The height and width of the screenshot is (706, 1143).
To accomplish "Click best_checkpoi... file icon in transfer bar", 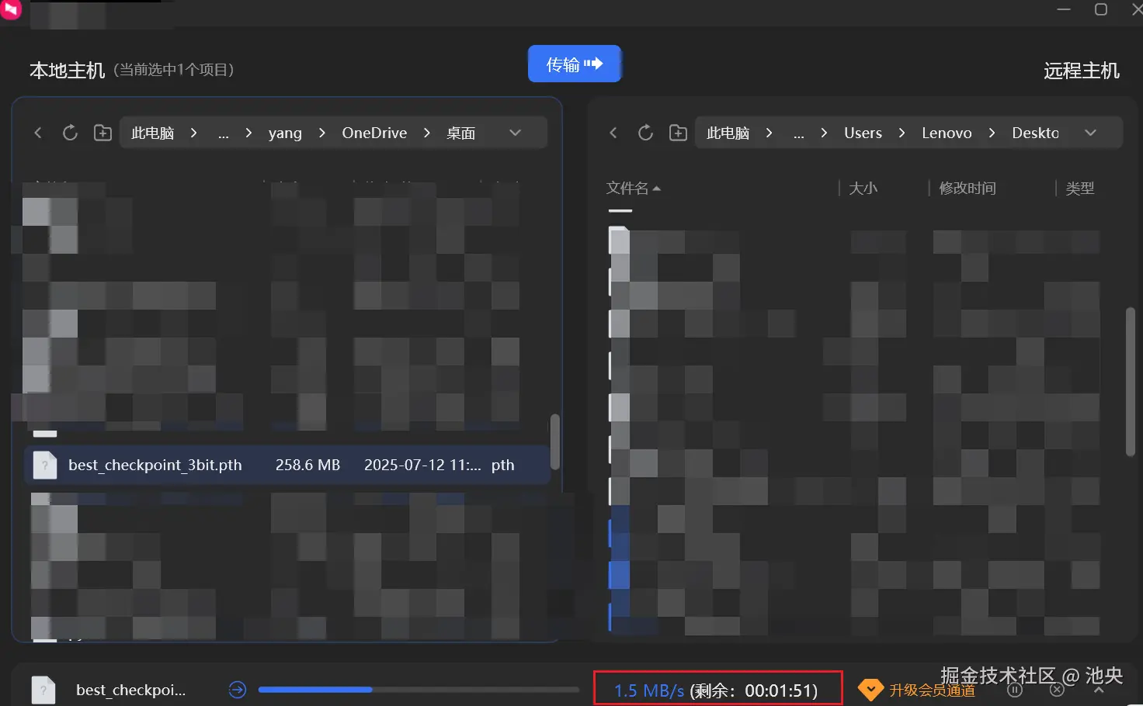I will coord(43,689).
